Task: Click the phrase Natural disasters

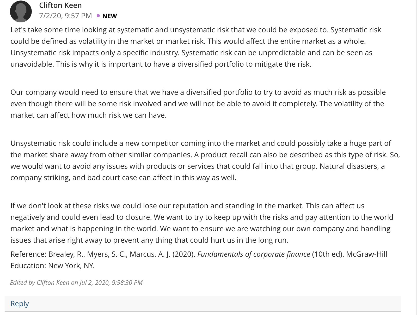Action: 349,166
